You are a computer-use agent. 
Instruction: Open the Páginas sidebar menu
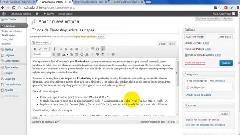click(x=9, y=55)
